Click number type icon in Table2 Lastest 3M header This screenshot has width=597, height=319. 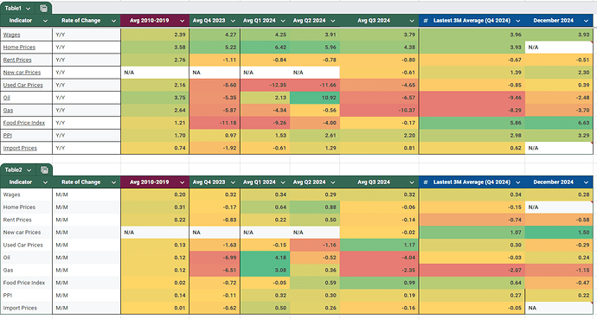[x=426, y=182]
